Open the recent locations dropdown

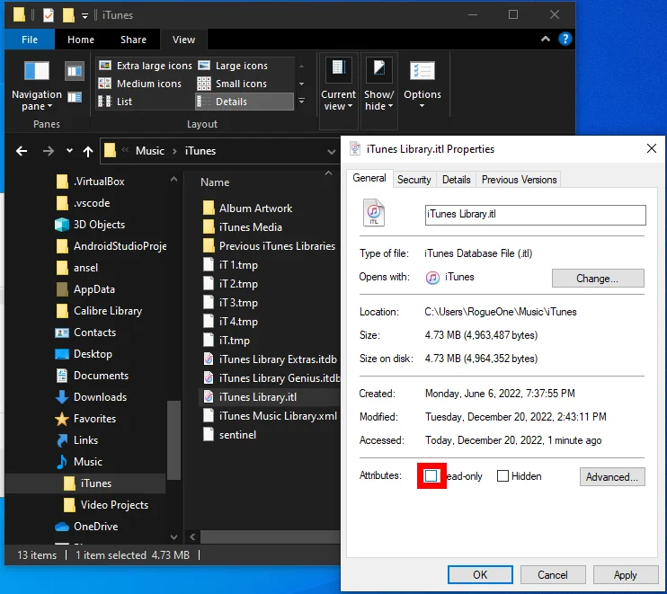[x=69, y=151]
